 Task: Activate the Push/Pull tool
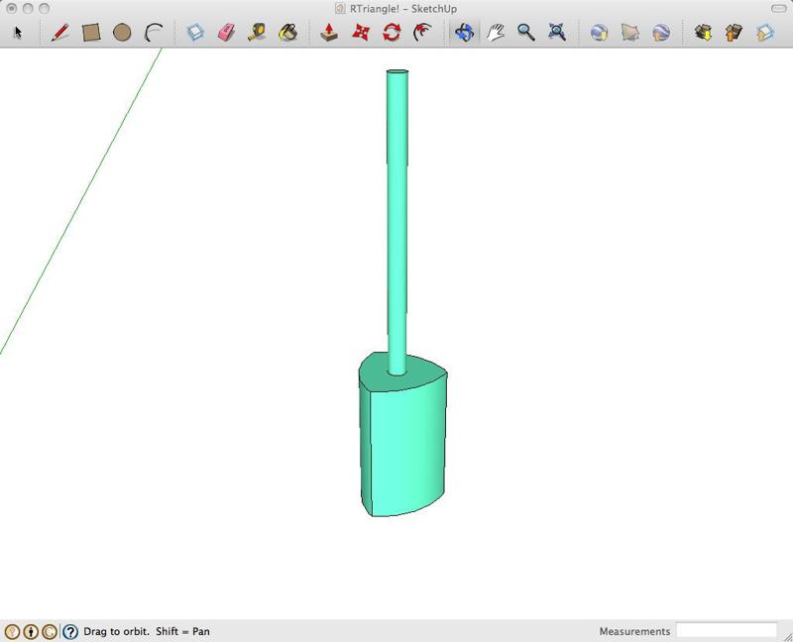(330, 33)
